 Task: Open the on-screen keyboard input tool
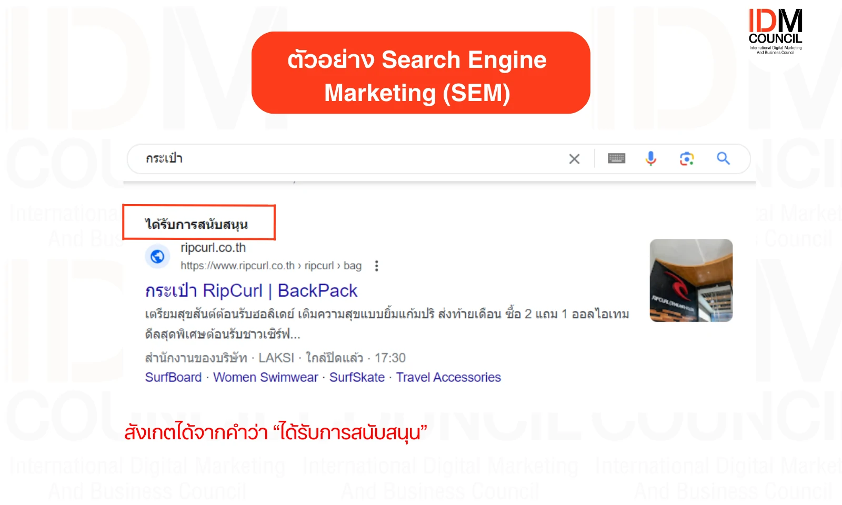tap(616, 158)
